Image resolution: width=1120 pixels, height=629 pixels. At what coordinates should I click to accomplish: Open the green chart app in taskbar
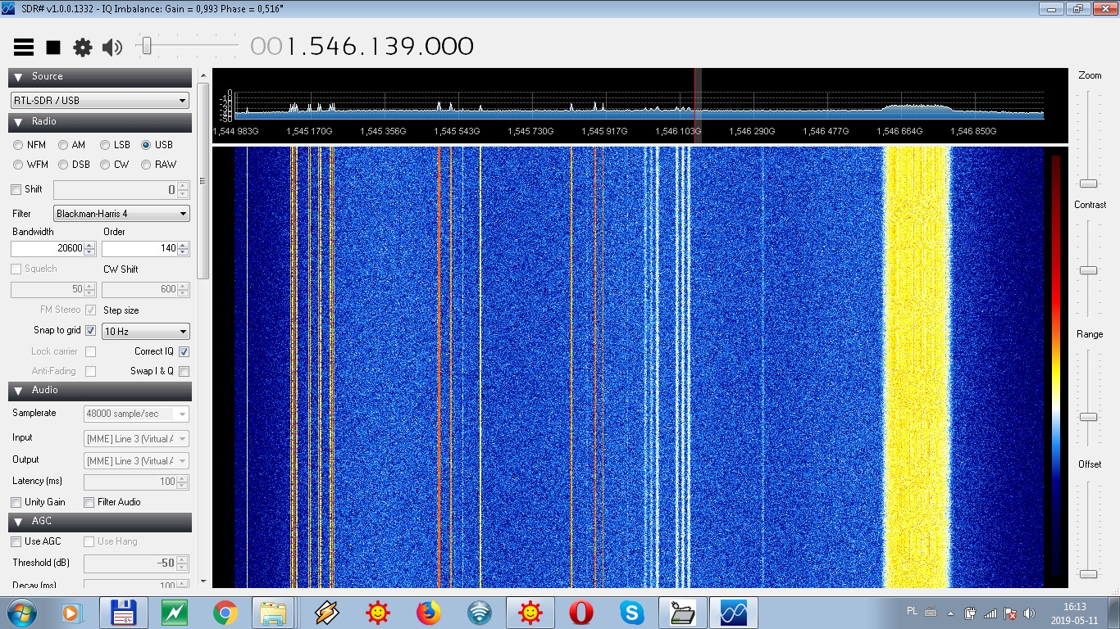coord(175,613)
